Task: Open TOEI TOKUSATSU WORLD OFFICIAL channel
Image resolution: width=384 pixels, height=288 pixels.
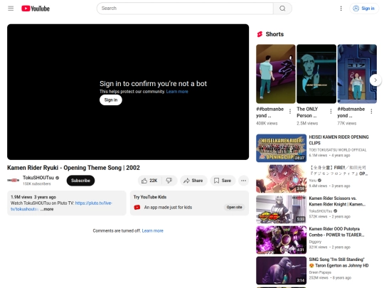Action: click(x=338, y=150)
